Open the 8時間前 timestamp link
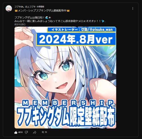The width and height of the screenshot is (142, 139). 40,7
